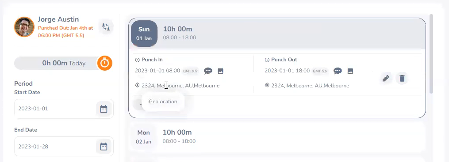Edit the Sunday entry with pencil icon
449x162 pixels.
click(x=386, y=78)
